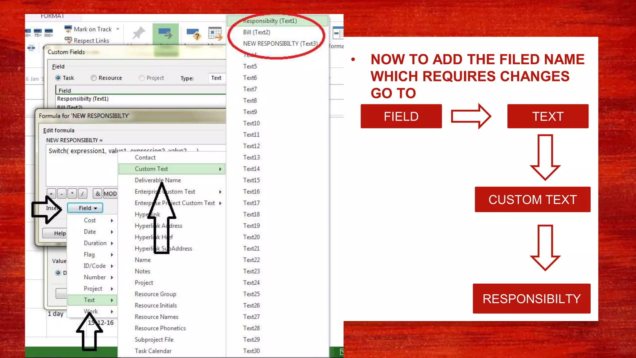Expand the Cost submenu
The height and width of the screenshot is (358, 636).
[92, 220]
